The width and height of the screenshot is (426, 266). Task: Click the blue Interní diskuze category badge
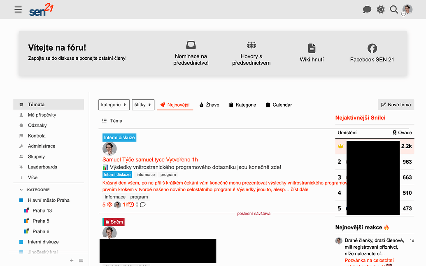pyautogui.click(x=119, y=138)
